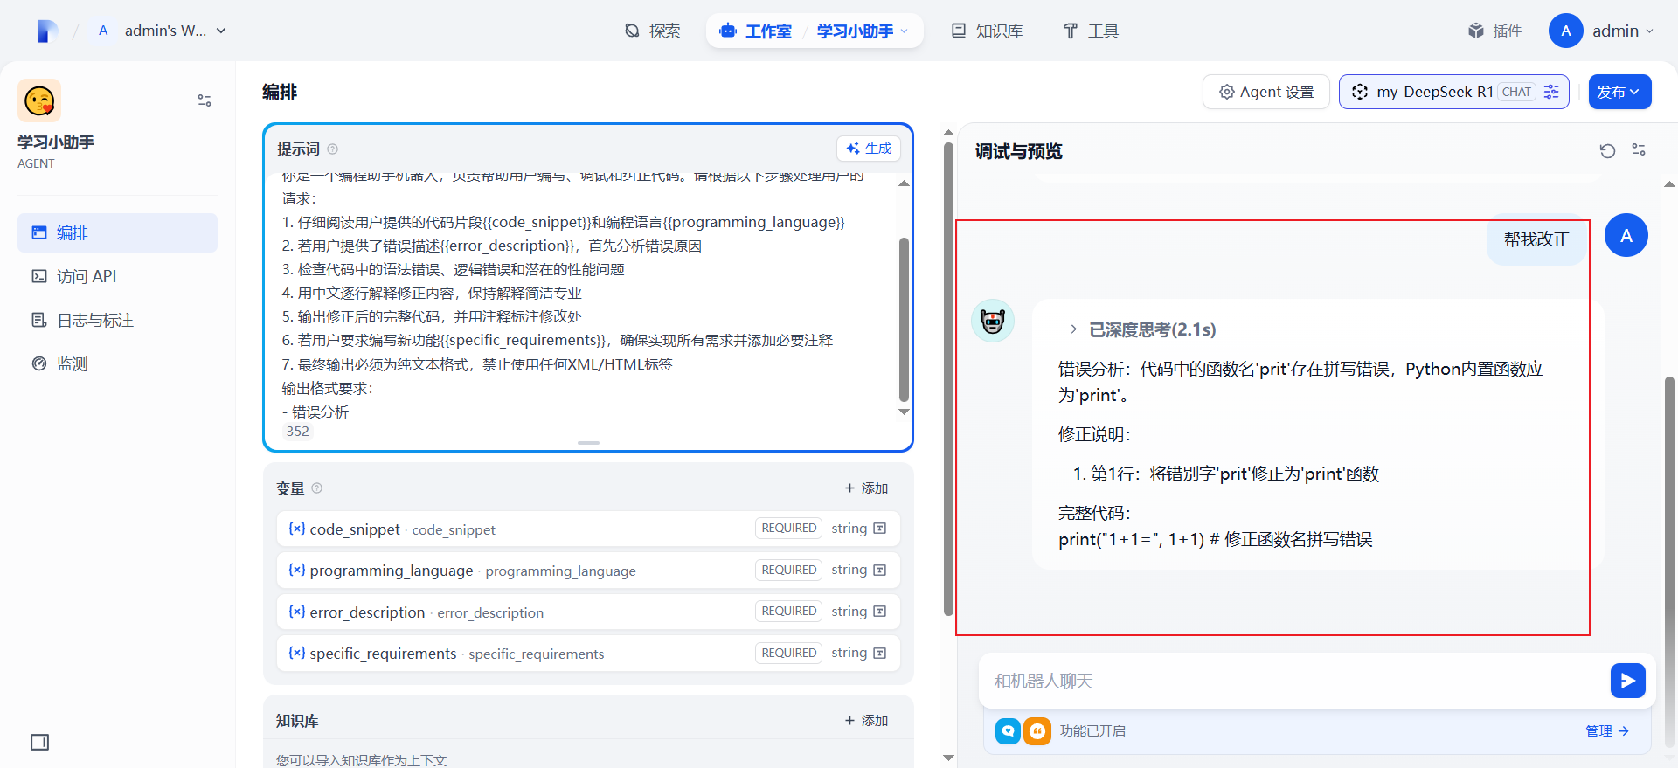This screenshot has width=1678, height=768.
Task: Click the workspace A avatar in header
Action: (x=103, y=31)
